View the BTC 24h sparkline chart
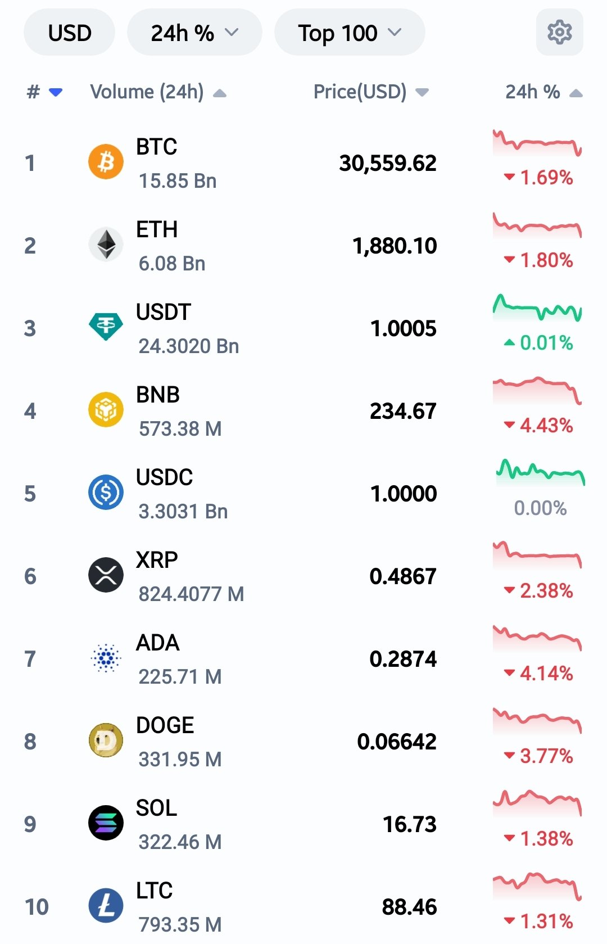The image size is (607, 944). coord(537,143)
